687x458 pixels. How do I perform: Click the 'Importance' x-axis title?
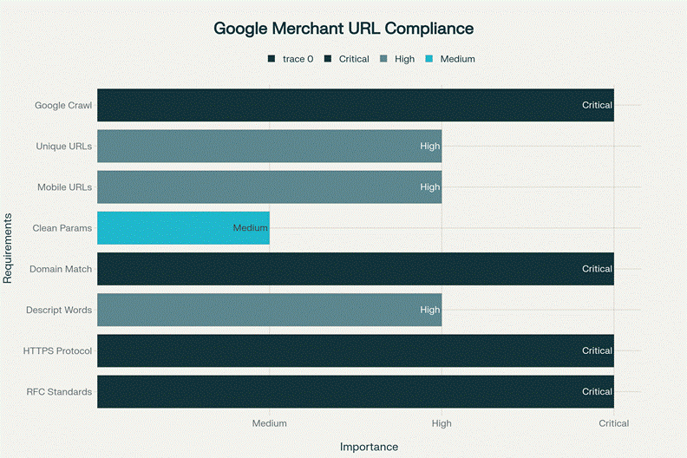click(369, 447)
